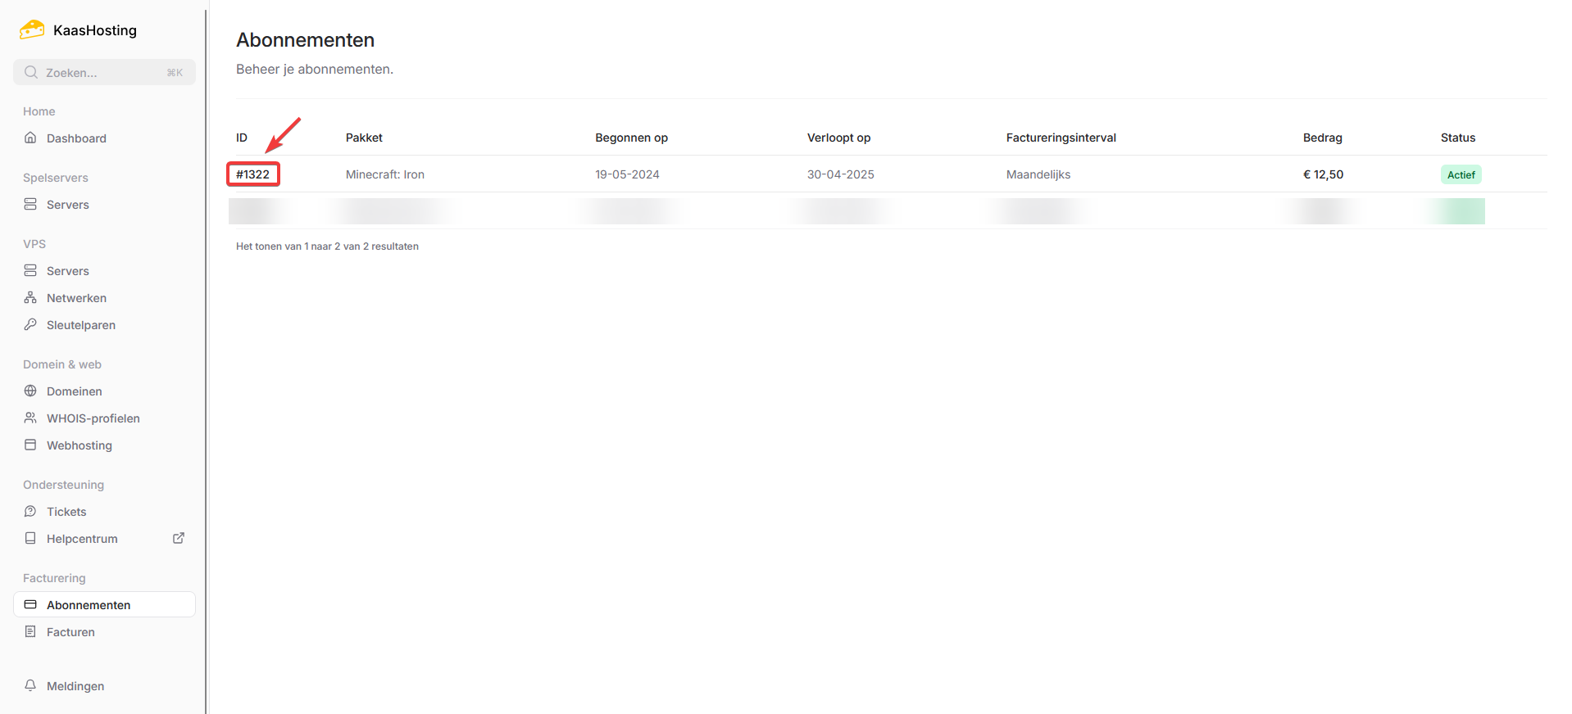Click the Domeinen globe icon
Viewport: 1572px width, 714px height.
click(30, 391)
